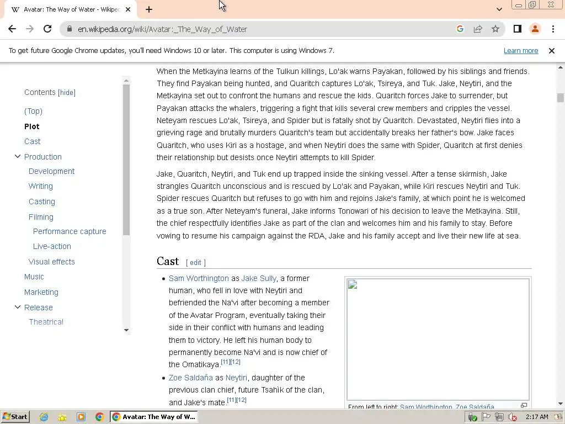
Task: View site info via the padlock icon
Action: 70,29
